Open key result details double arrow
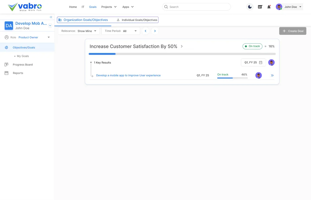This screenshot has height=200, width=311. tap(272, 75)
